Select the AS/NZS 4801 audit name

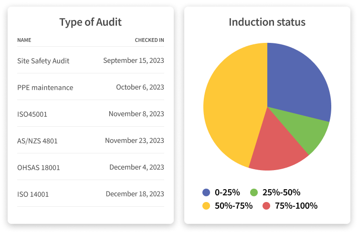click(x=37, y=141)
